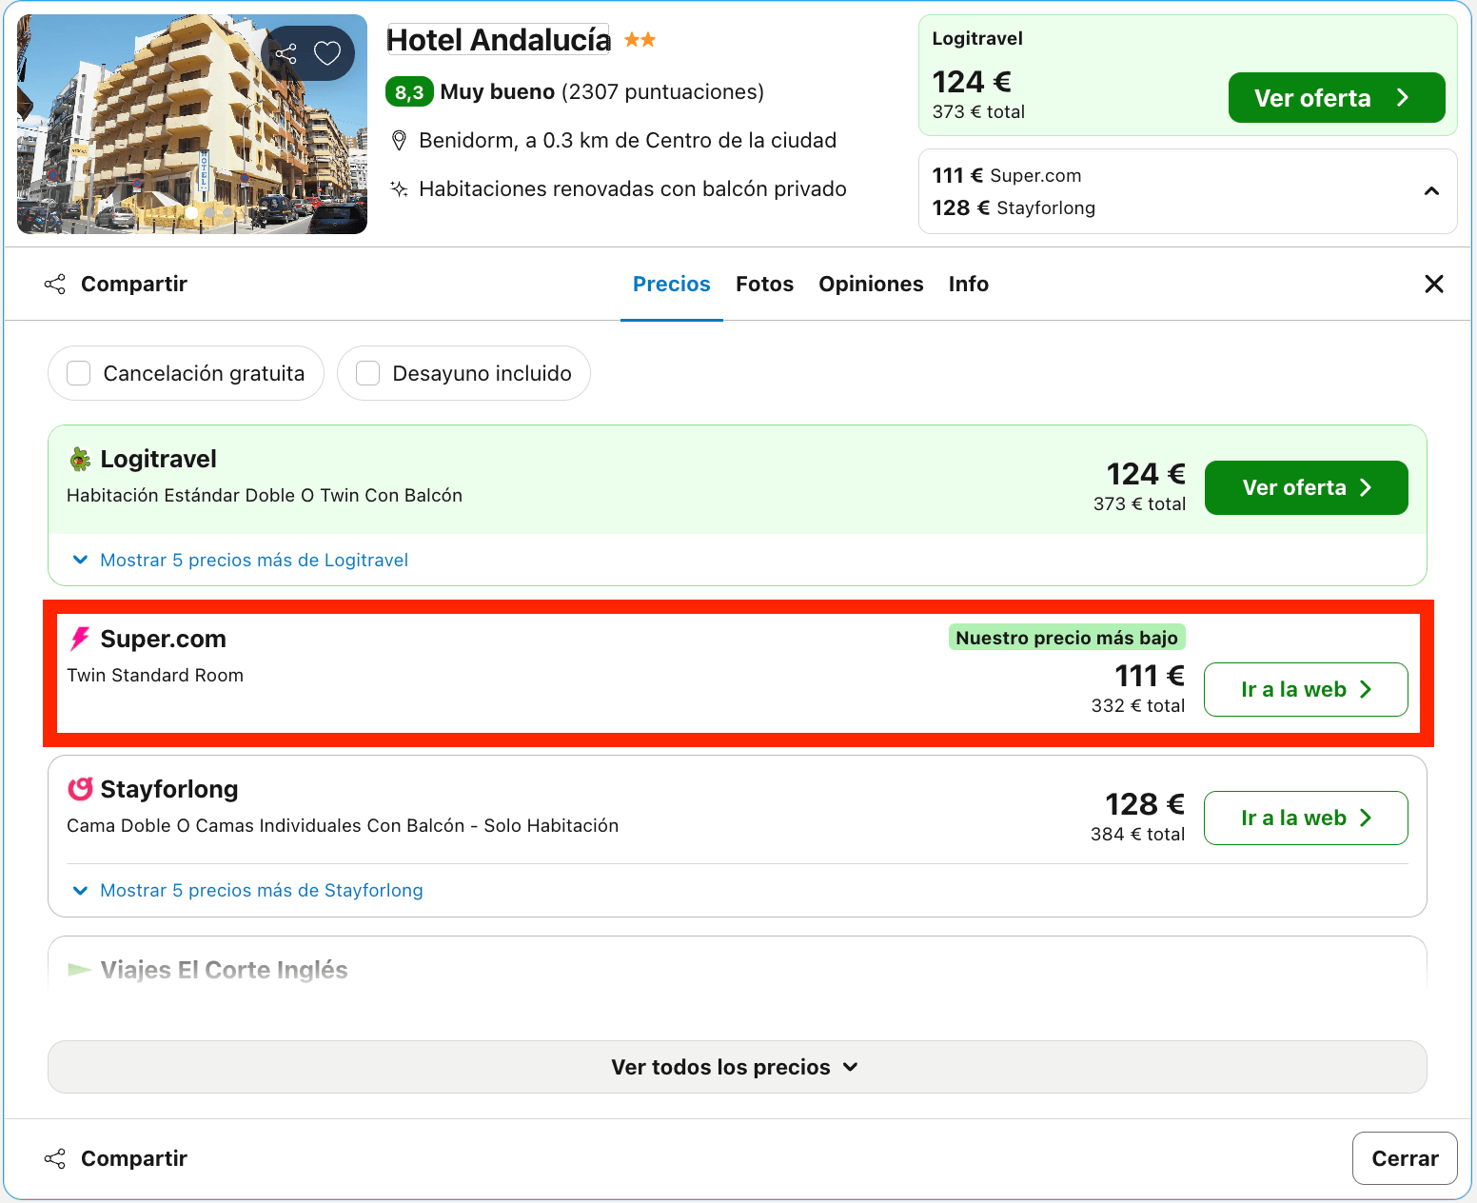Click the sparkle icon beside renovated rooms text
Screen dimensions: 1477x1203
400,188
